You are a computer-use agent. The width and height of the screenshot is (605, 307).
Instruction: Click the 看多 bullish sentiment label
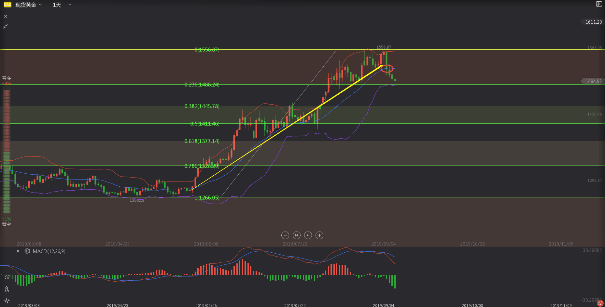pyautogui.click(x=7, y=78)
